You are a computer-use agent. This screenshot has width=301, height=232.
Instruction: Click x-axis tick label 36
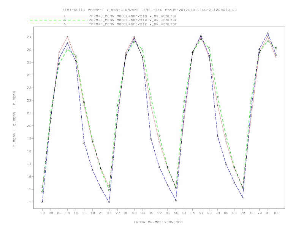[x=143, y=213]
